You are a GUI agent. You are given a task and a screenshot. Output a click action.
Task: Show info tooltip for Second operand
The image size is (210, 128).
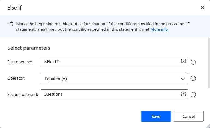(193, 95)
